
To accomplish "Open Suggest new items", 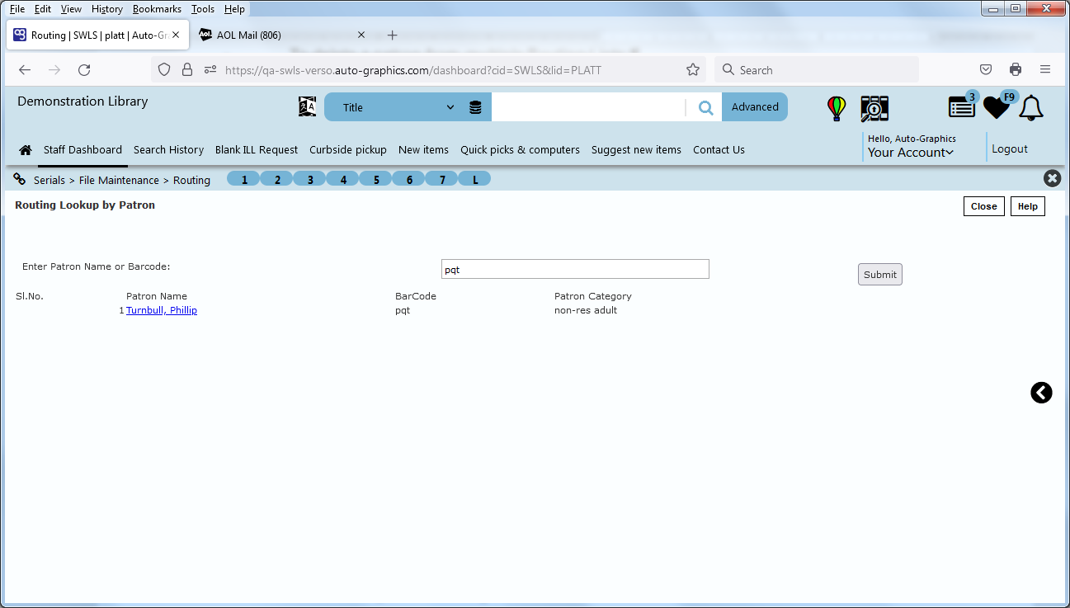I will (636, 150).
